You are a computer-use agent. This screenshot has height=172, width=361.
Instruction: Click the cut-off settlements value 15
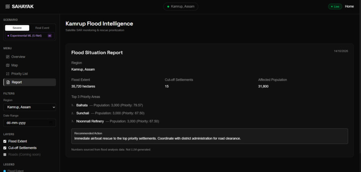coord(167,86)
